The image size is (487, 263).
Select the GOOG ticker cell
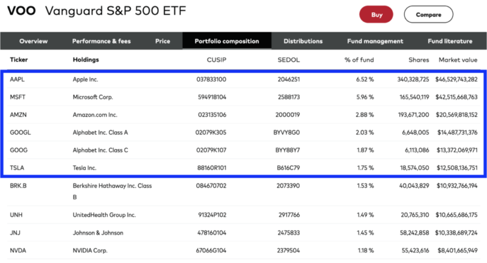(x=19, y=150)
